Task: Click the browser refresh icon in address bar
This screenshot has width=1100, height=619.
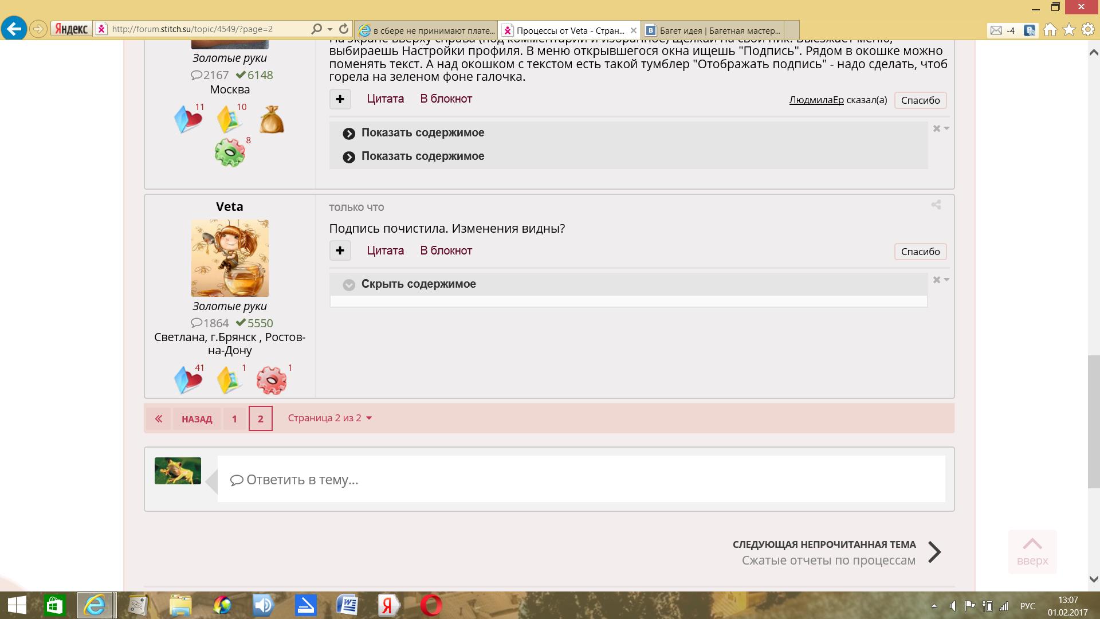Action: 344,29
